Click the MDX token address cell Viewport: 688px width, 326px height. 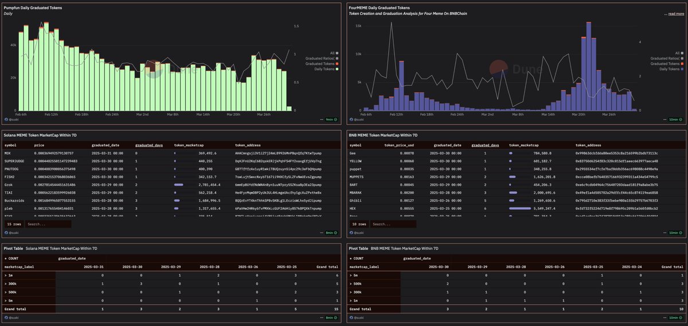click(278, 154)
